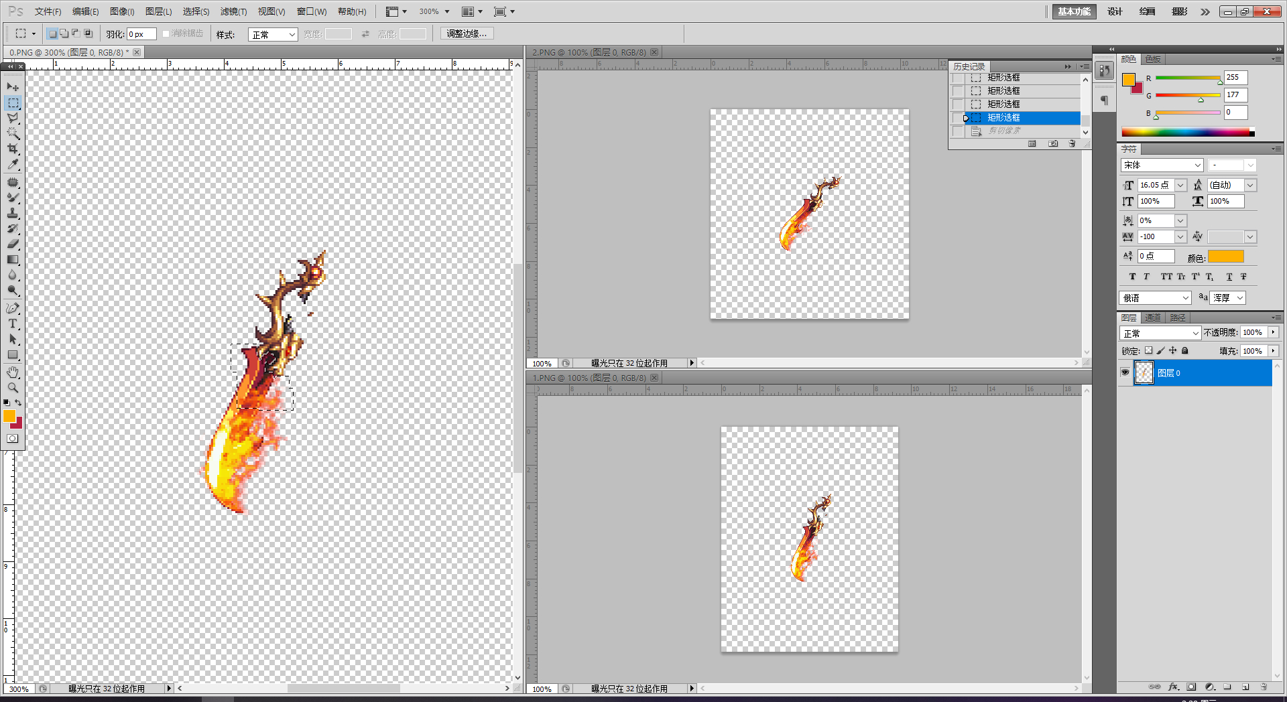Activate the Hand tool
The width and height of the screenshot is (1287, 702).
13,372
